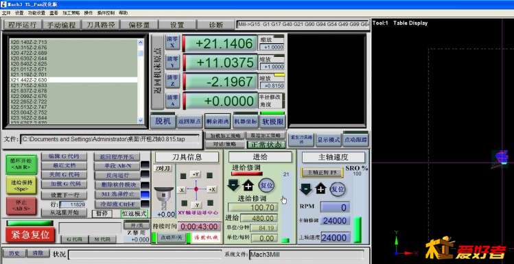Toggle 单段 Alt-N single block mode
Image resolution: width=514 pixels, height=264 pixels.
coord(117,166)
